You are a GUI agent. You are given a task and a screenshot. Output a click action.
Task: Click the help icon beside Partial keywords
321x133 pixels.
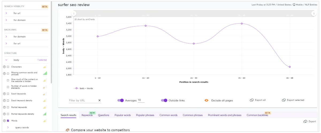pos(4,107)
